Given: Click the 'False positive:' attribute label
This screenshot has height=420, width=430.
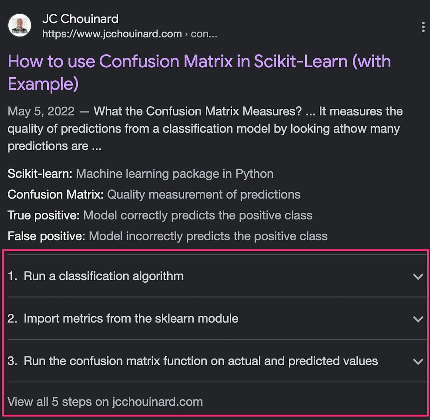Looking at the screenshot, I should point(46,236).
